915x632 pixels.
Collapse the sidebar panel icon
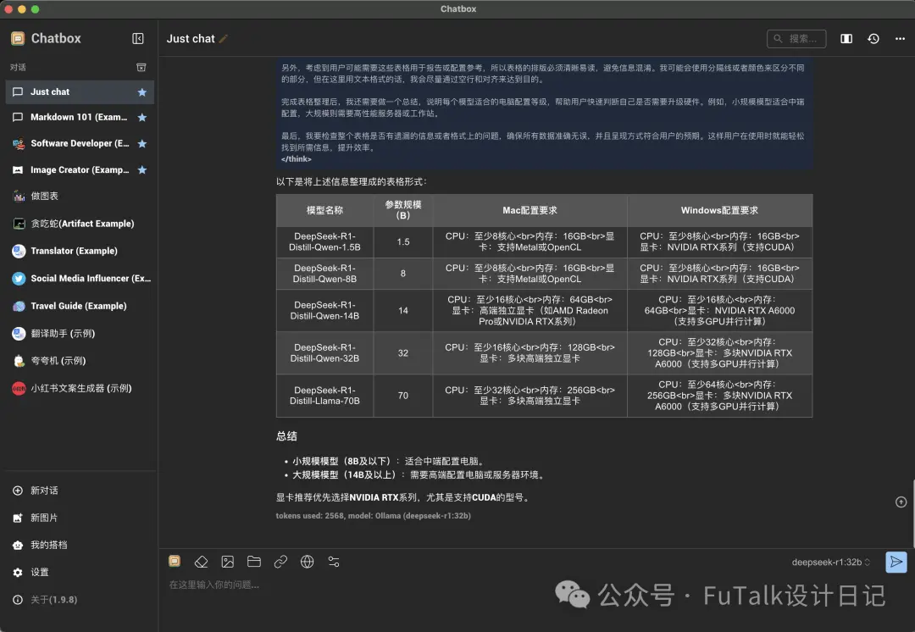(138, 38)
